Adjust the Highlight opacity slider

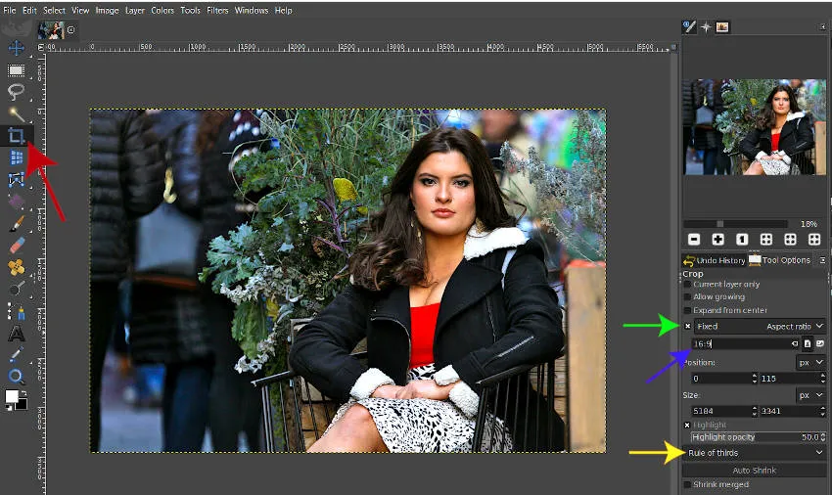tap(754, 437)
